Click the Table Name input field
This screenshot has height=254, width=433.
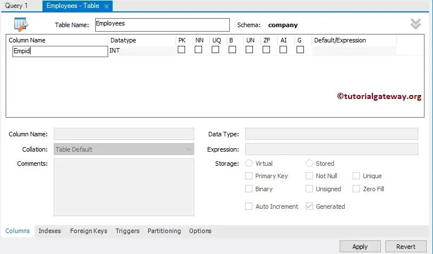pyautogui.click(x=162, y=25)
